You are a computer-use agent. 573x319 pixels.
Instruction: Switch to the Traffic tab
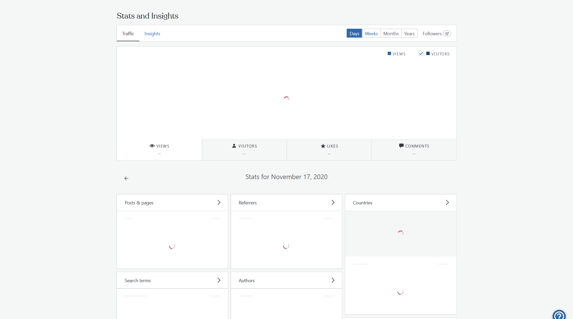[x=128, y=33]
